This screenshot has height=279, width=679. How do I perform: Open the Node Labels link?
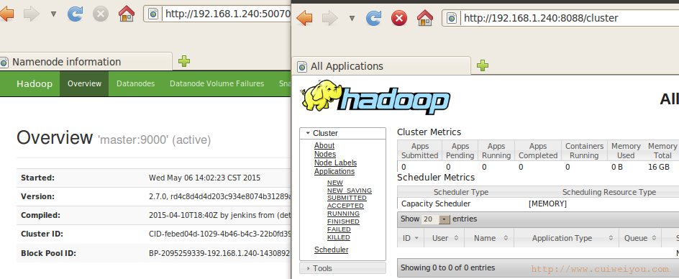tap(336, 163)
